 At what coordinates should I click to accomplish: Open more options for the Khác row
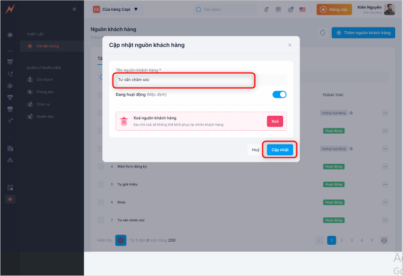click(385, 202)
